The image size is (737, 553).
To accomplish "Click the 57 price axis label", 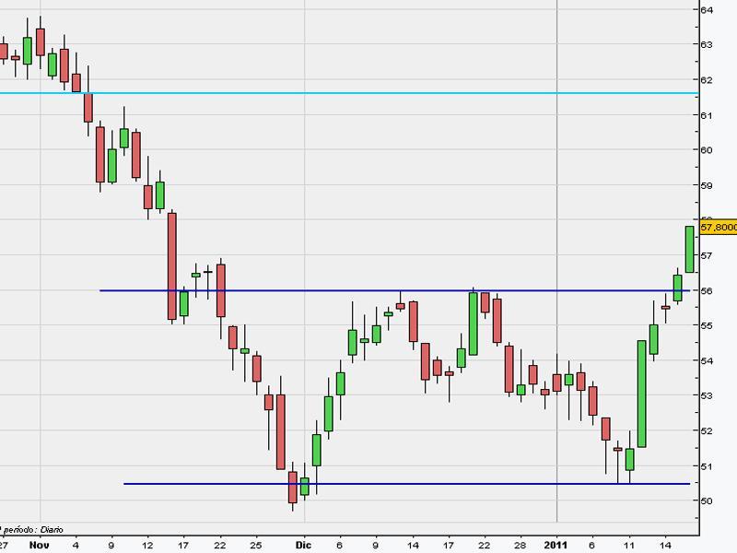I will [x=707, y=256].
